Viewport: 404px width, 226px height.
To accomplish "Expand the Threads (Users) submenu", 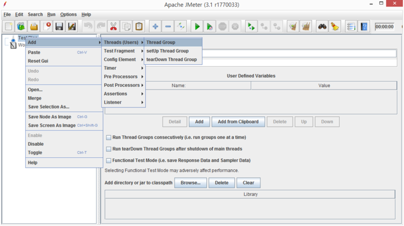I will pyautogui.click(x=123, y=42).
